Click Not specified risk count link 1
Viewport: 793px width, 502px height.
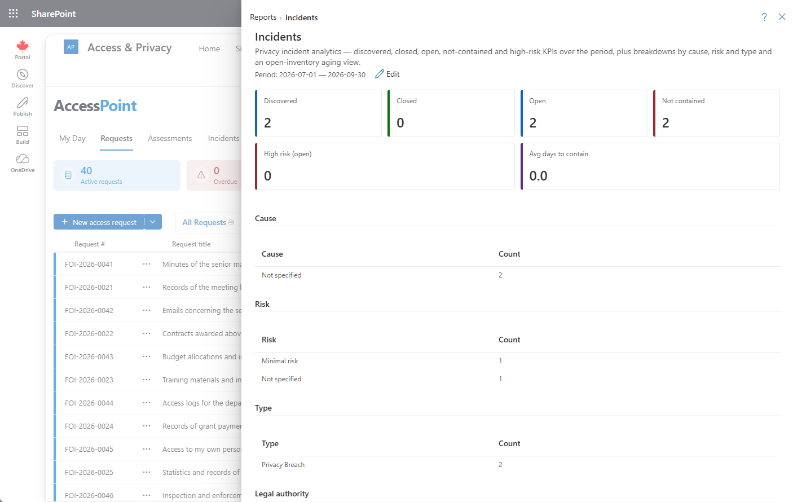[500, 379]
